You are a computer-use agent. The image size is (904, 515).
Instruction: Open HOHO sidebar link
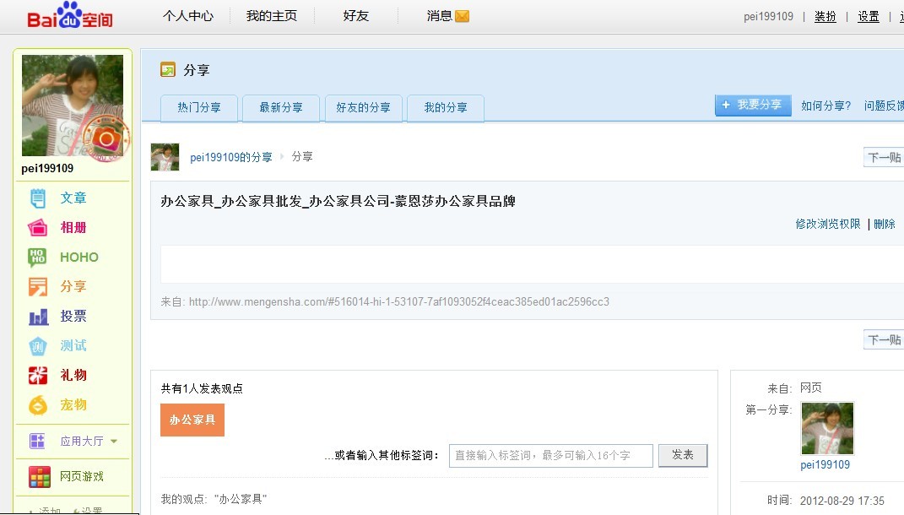tap(79, 257)
